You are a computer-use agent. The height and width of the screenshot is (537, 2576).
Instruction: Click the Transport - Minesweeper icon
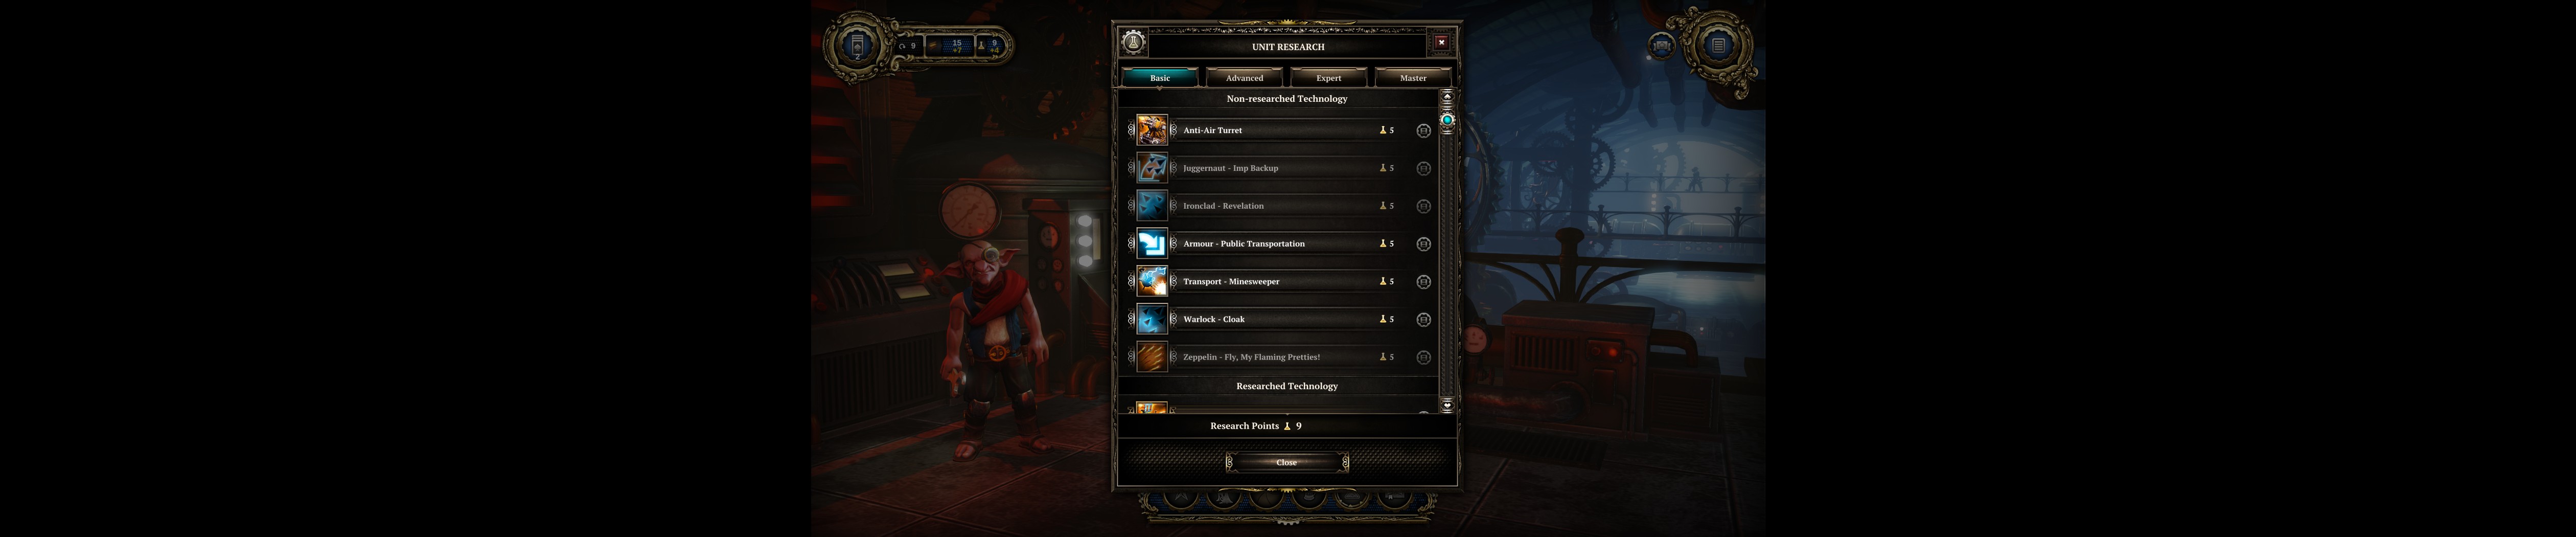[1152, 281]
